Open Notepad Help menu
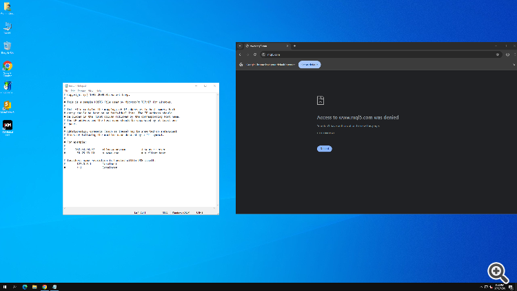 click(x=99, y=91)
